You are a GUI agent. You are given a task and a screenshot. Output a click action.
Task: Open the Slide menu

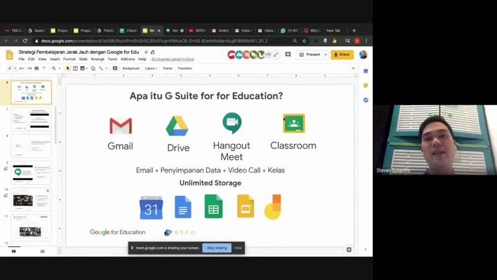(x=83, y=59)
